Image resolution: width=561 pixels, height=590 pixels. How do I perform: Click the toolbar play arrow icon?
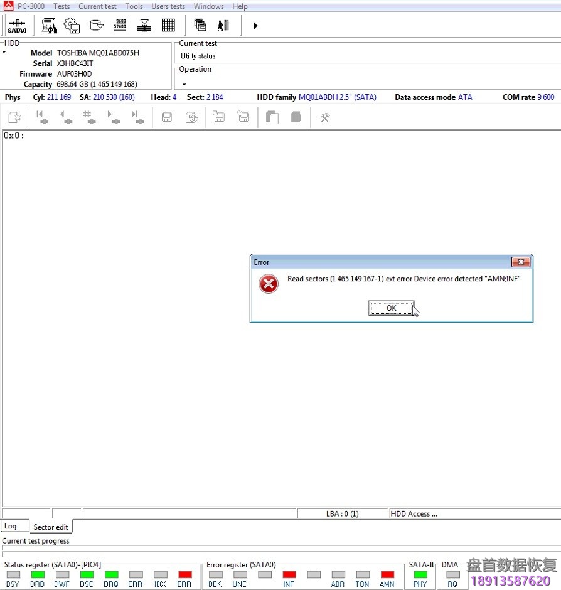255,26
